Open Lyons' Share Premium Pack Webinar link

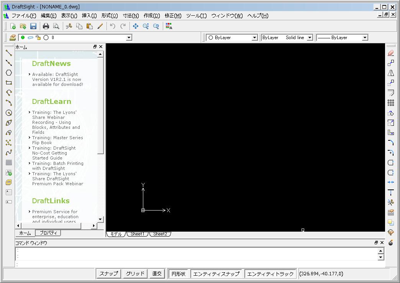(57, 179)
